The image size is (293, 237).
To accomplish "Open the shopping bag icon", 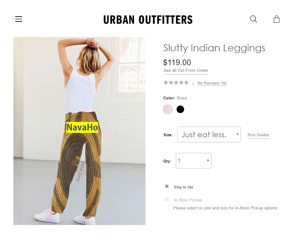I will click(276, 19).
